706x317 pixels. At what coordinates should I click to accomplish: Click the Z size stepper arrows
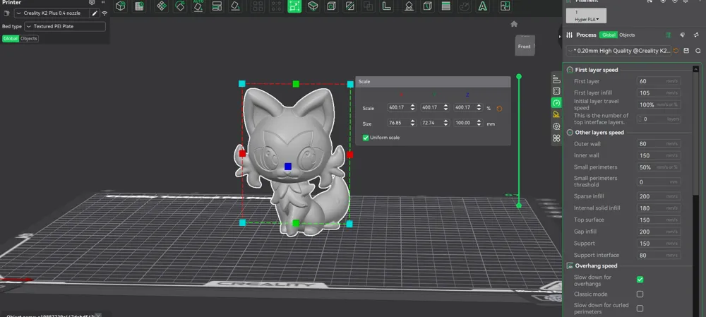pyautogui.click(x=479, y=123)
